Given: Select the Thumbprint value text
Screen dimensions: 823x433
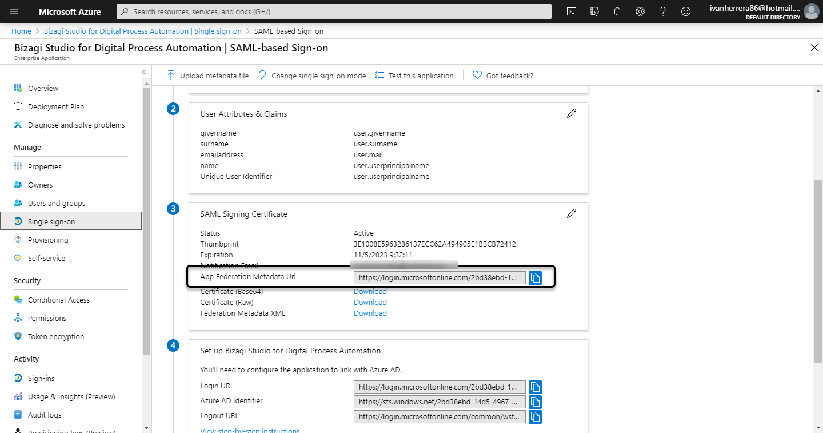Looking at the screenshot, I should point(434,244).
